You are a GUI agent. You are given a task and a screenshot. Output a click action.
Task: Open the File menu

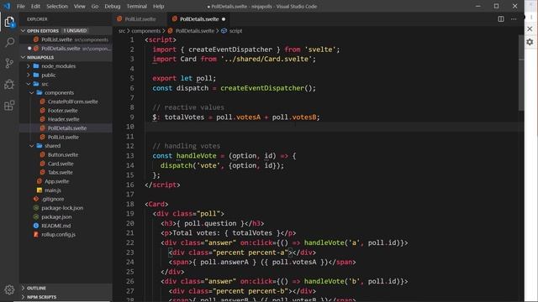[21, 6]
